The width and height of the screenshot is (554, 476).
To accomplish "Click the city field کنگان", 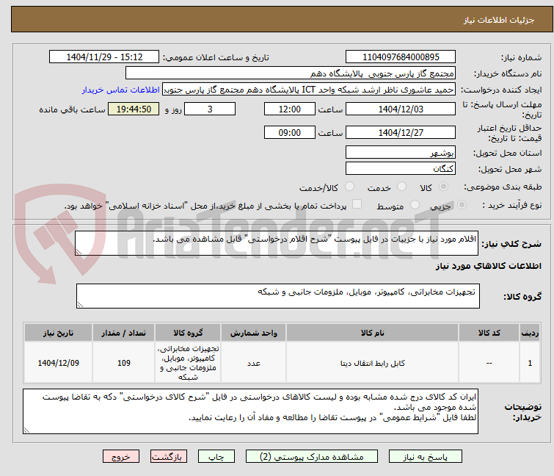I will [401, 168].
